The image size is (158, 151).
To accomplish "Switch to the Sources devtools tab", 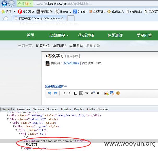I will pyautogui.click(x=52, y=109).
